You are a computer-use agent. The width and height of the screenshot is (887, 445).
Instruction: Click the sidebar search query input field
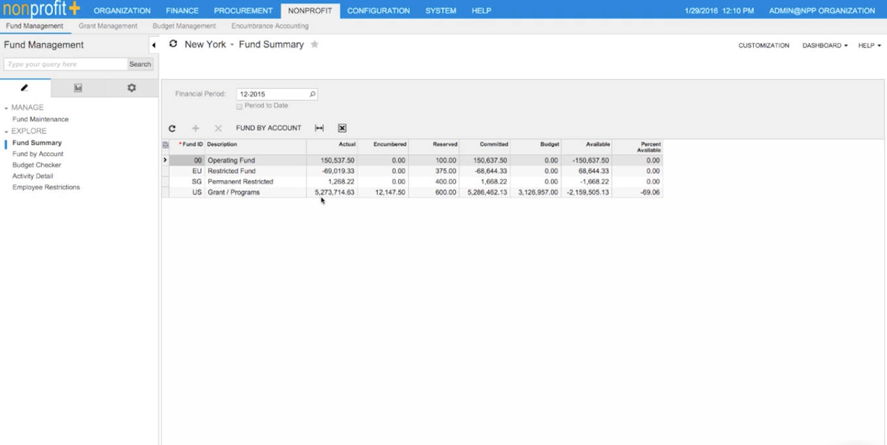(65, 64)
